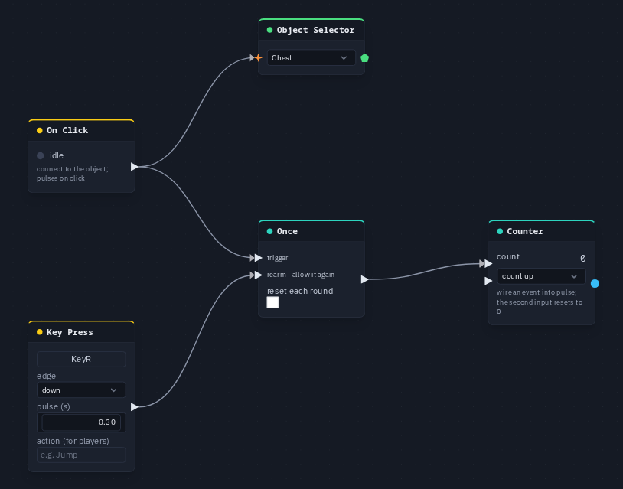The width and height of the screenshot is (623, 489).
Task: Open the Chest object dropdown
Action: pos(311,58)
